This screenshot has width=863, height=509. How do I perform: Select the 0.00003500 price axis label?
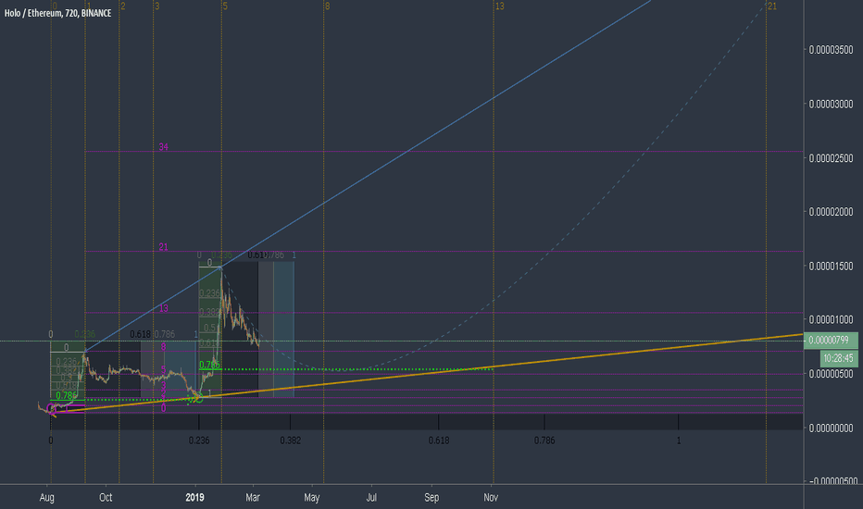831,50
